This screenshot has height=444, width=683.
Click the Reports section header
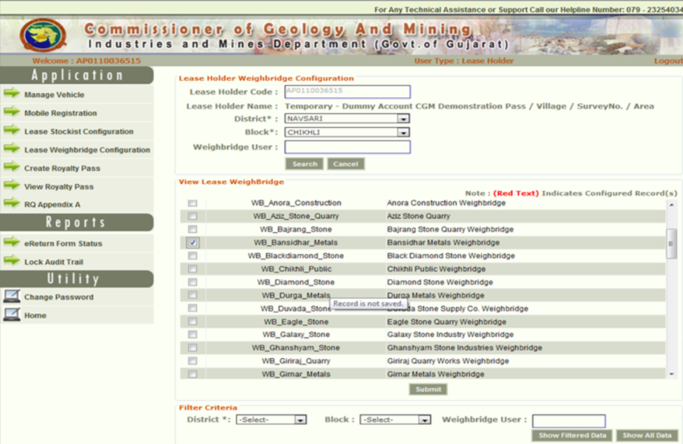(x=77, y=222)
